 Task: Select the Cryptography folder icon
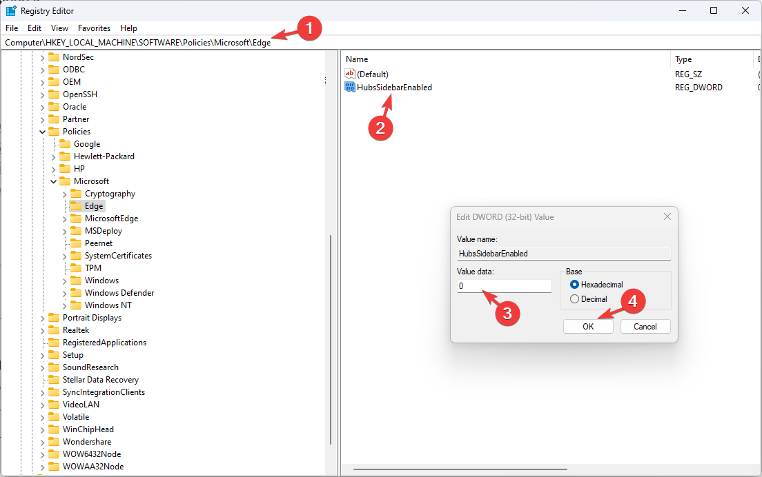point(77,194)
